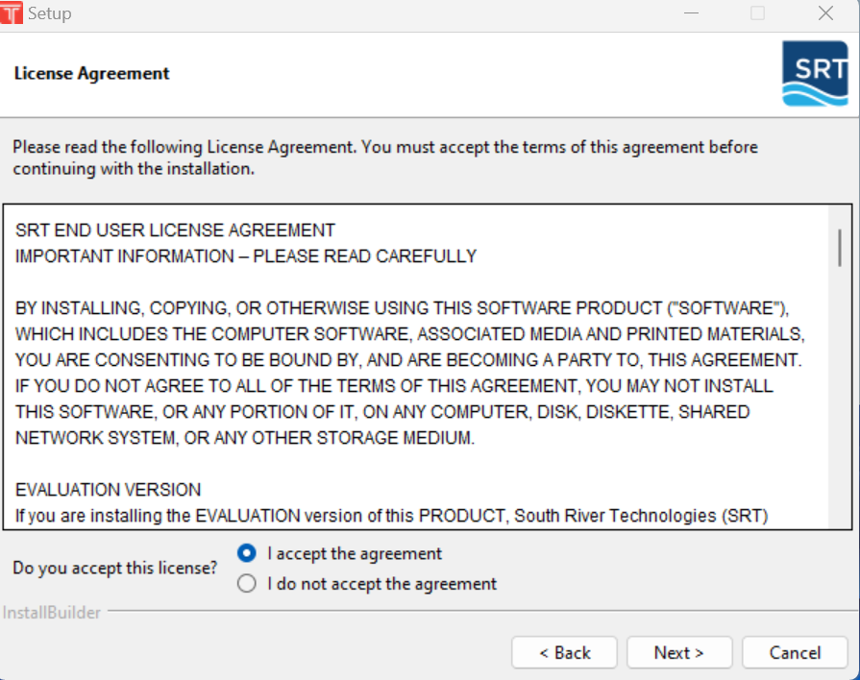
Task: Go back with the "< Back" button
Action: (x=563, y=652)
